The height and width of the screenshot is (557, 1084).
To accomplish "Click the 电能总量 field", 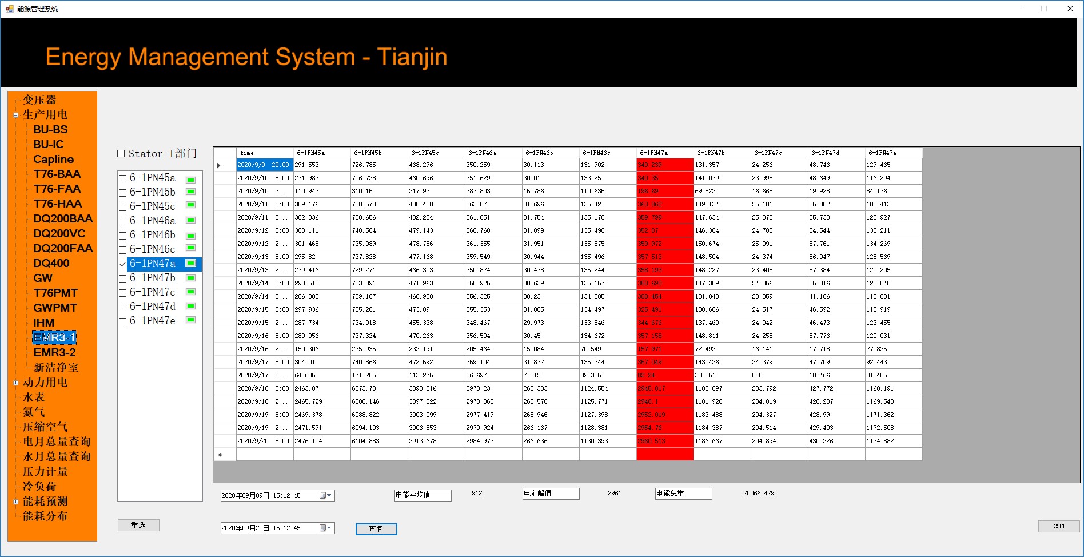I will point(684,494).
